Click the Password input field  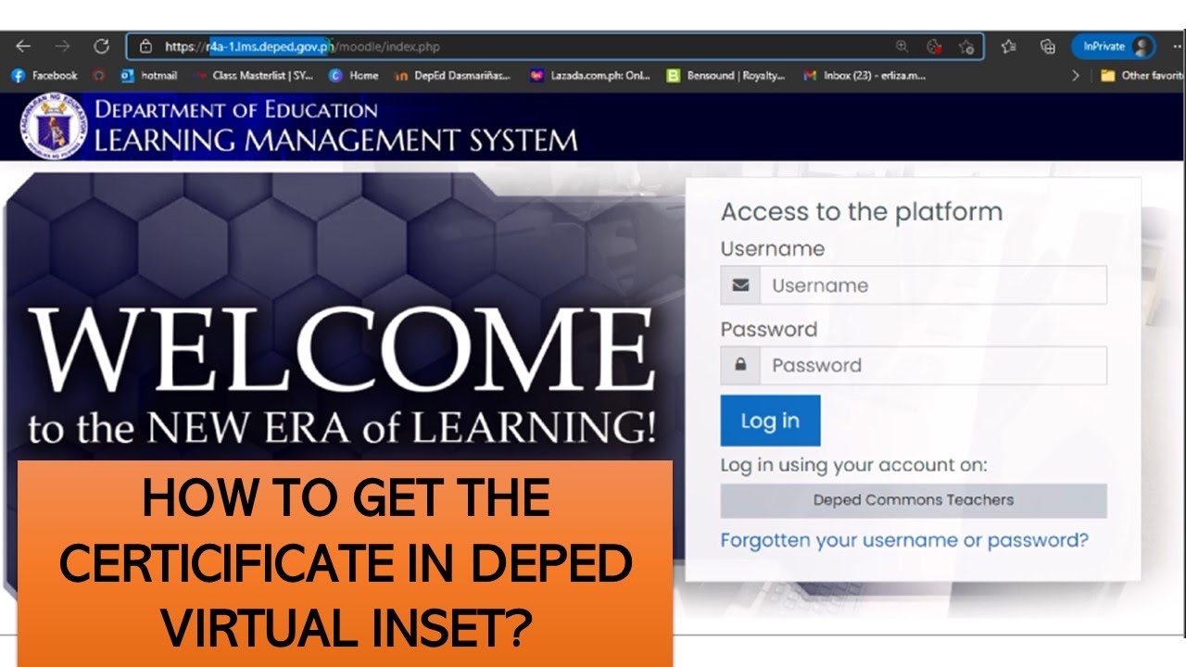(x=933, y=365)
